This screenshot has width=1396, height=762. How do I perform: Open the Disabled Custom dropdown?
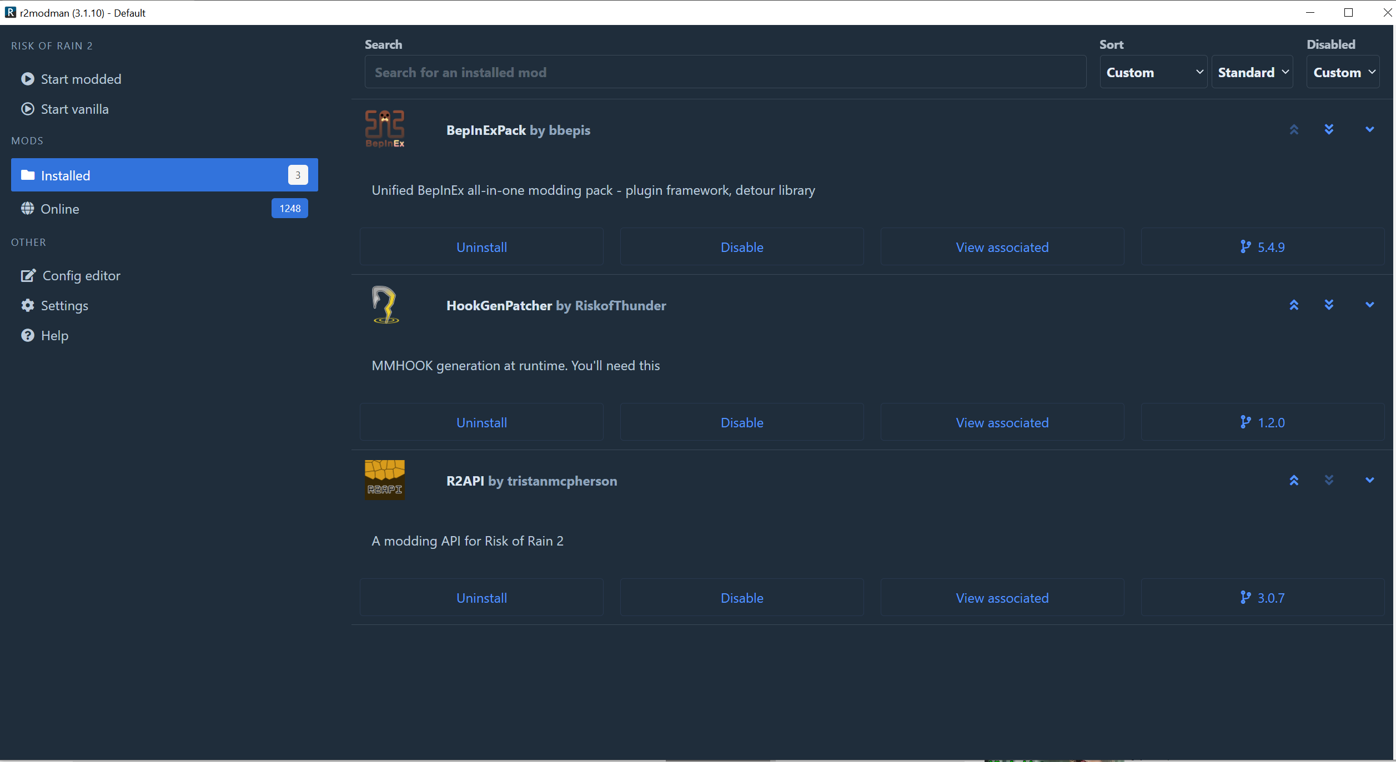pyautogui.click(x=1343, y=72)
